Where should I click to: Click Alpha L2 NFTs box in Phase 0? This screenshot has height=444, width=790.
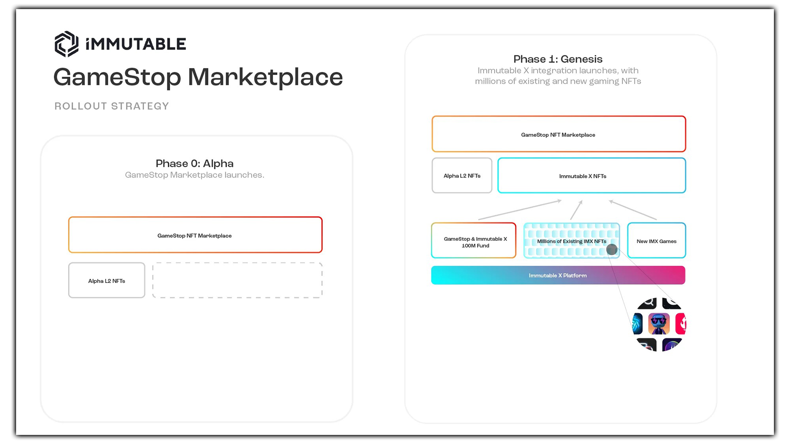[107, 281]
